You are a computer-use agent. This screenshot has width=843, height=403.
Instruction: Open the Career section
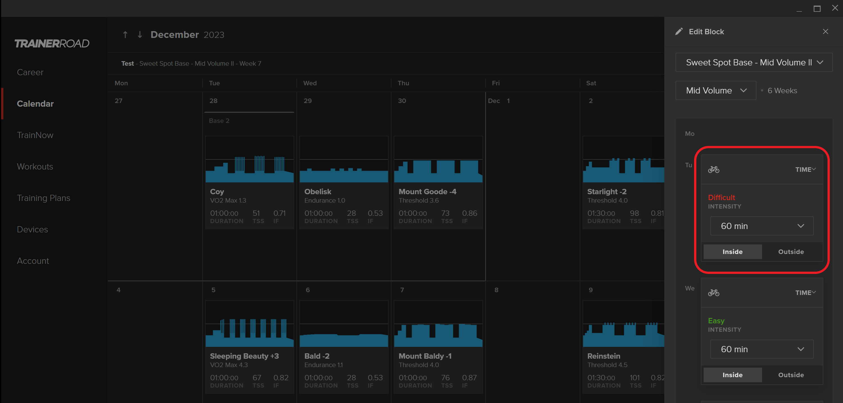click(x=30, y=72)
